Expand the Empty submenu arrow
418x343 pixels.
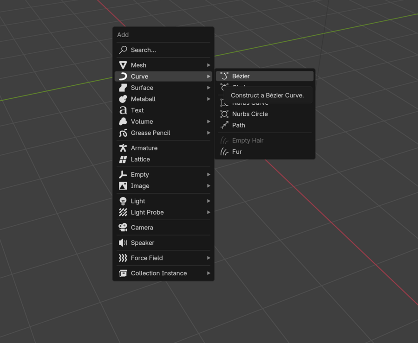[x=209, y=175]
